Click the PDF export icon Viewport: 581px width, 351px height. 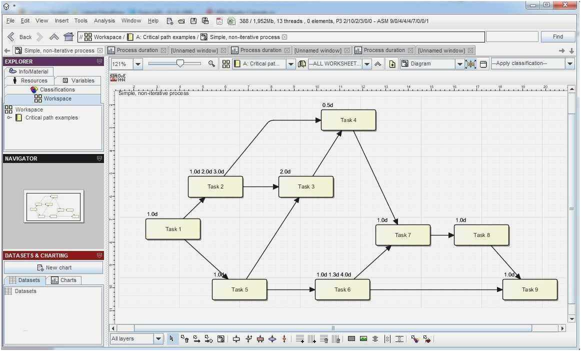218,20
